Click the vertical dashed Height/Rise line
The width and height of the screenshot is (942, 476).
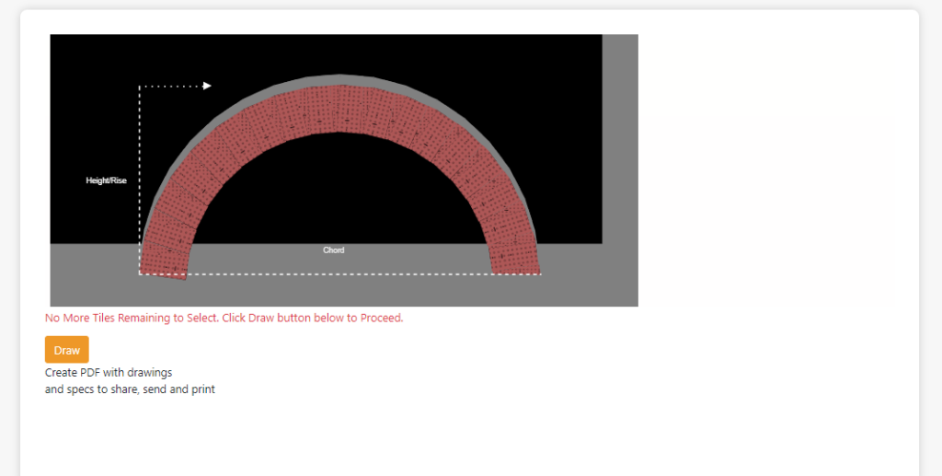pos(140,180)
